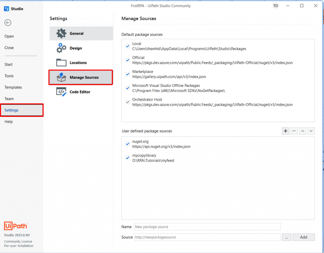Open Templates in the sidebar

tap(13, 88)
